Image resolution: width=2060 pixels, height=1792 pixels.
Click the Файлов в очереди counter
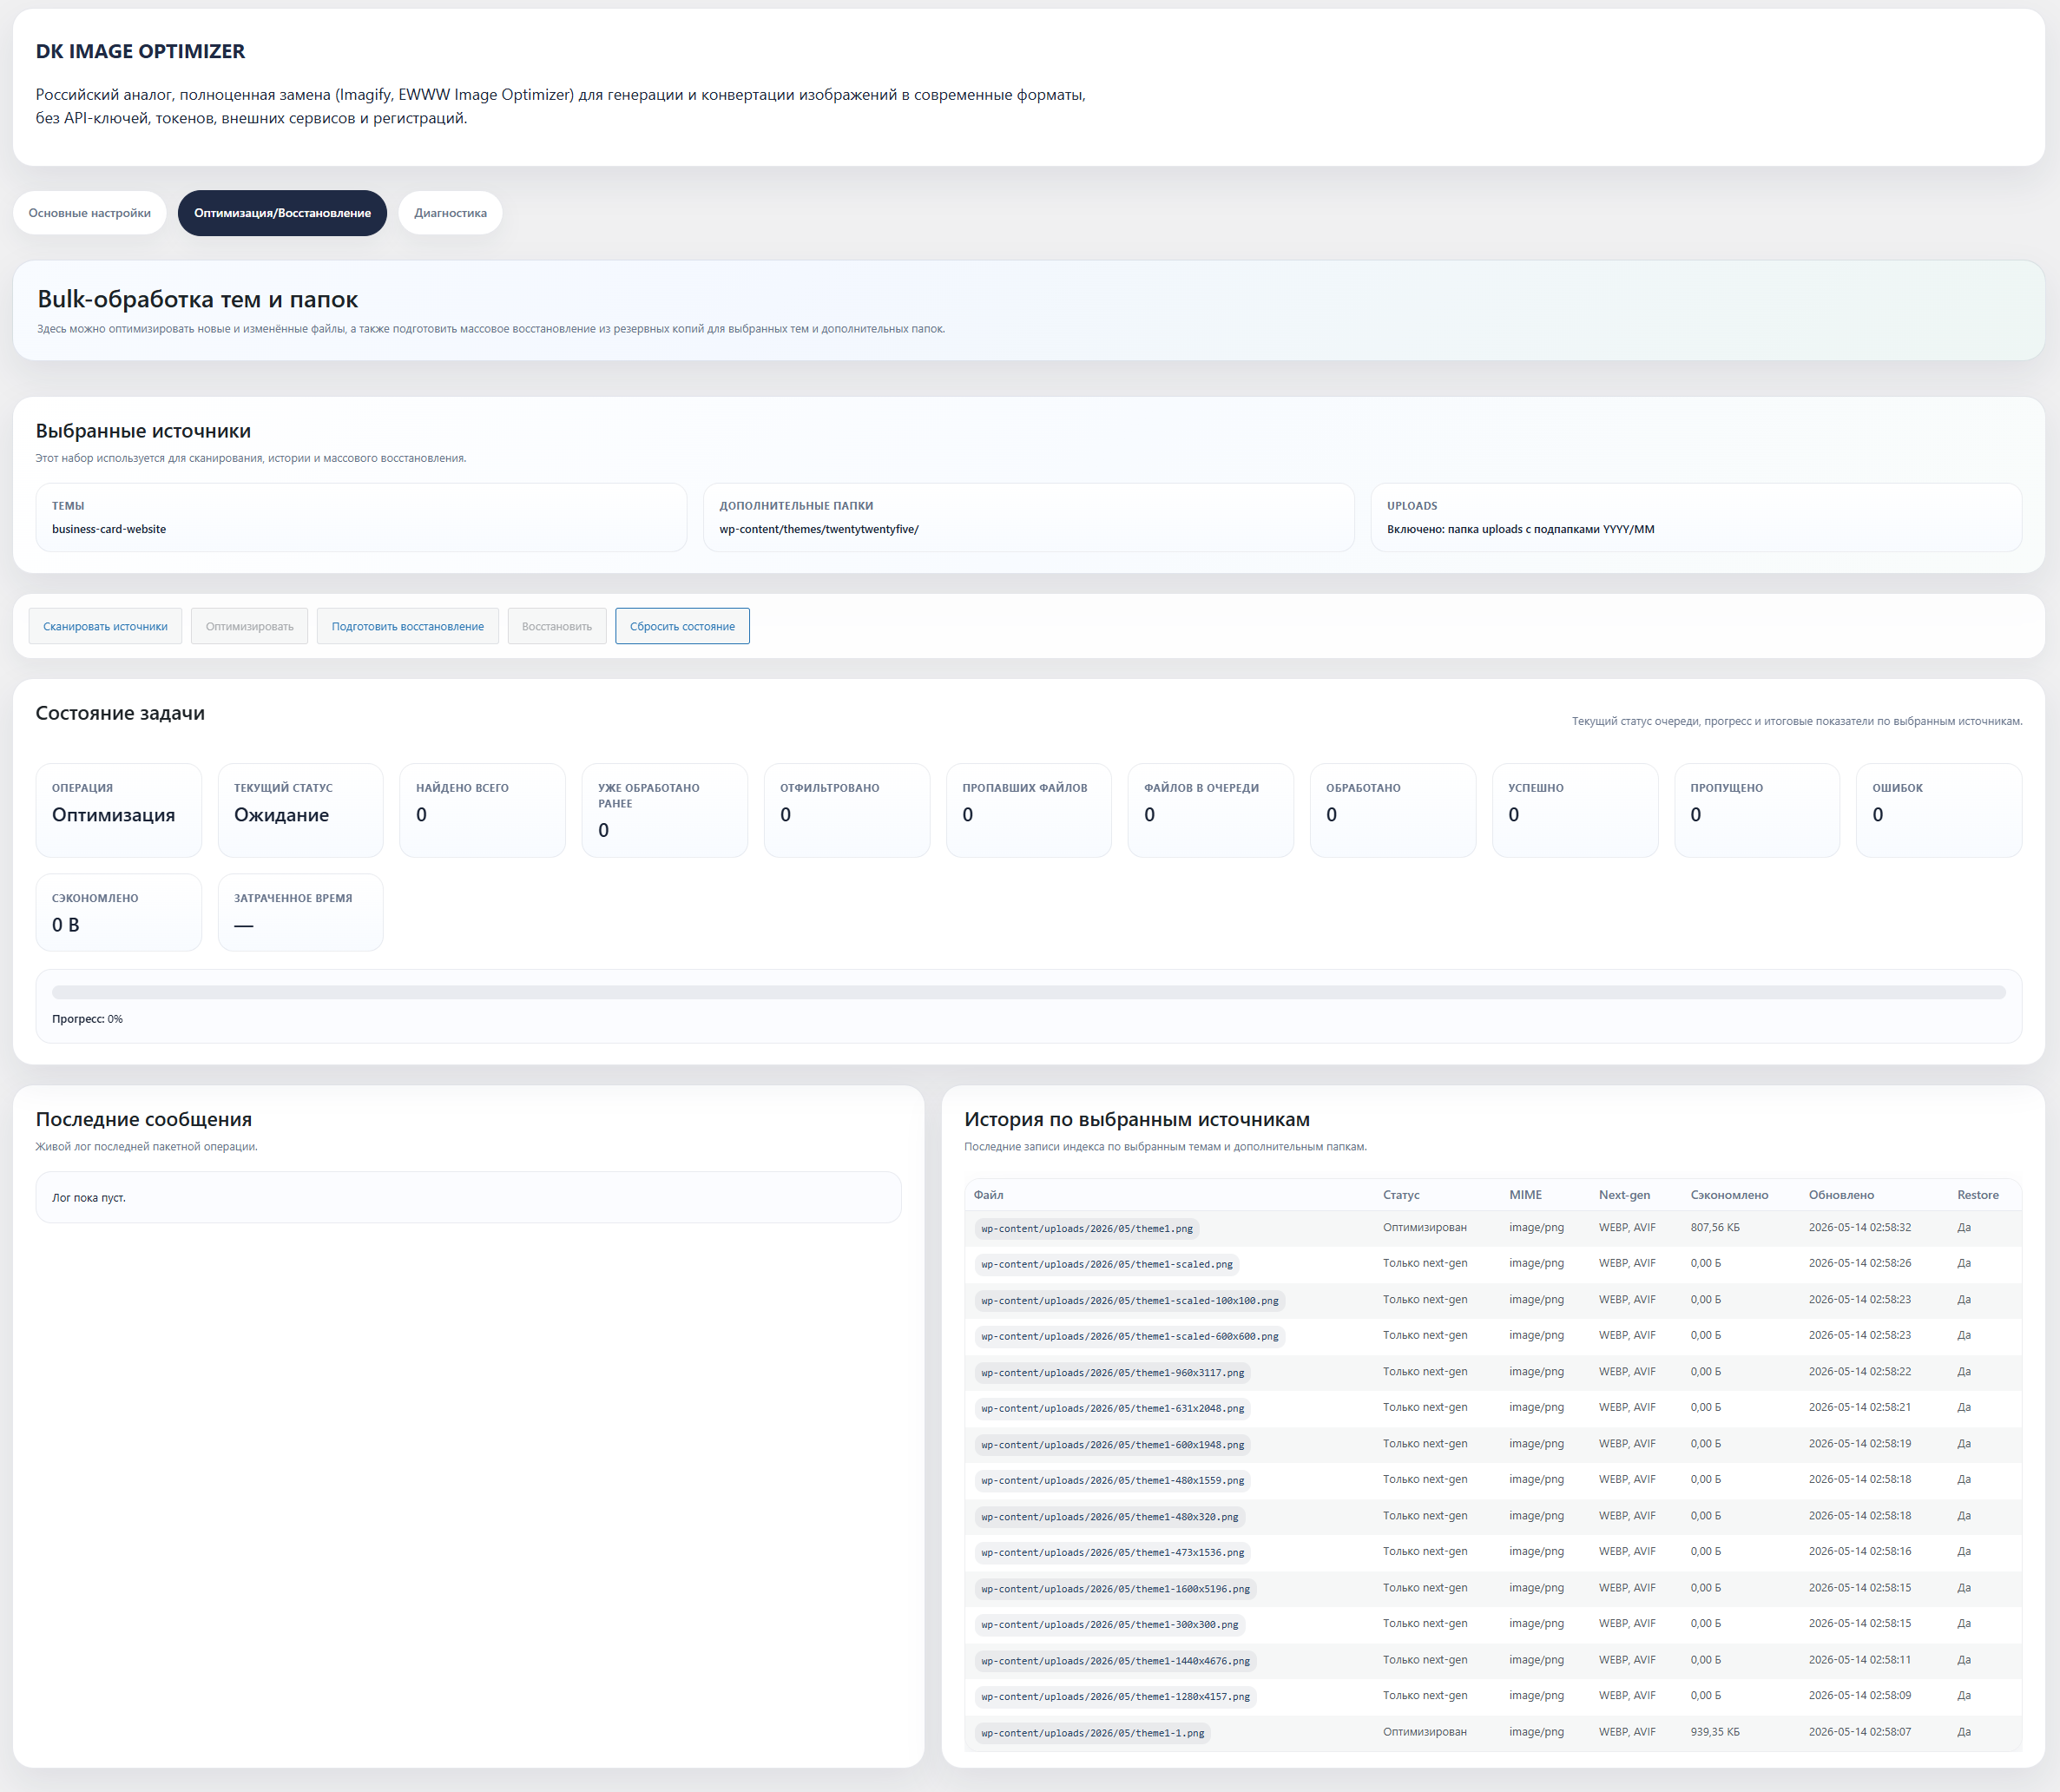coord(1210,810)
